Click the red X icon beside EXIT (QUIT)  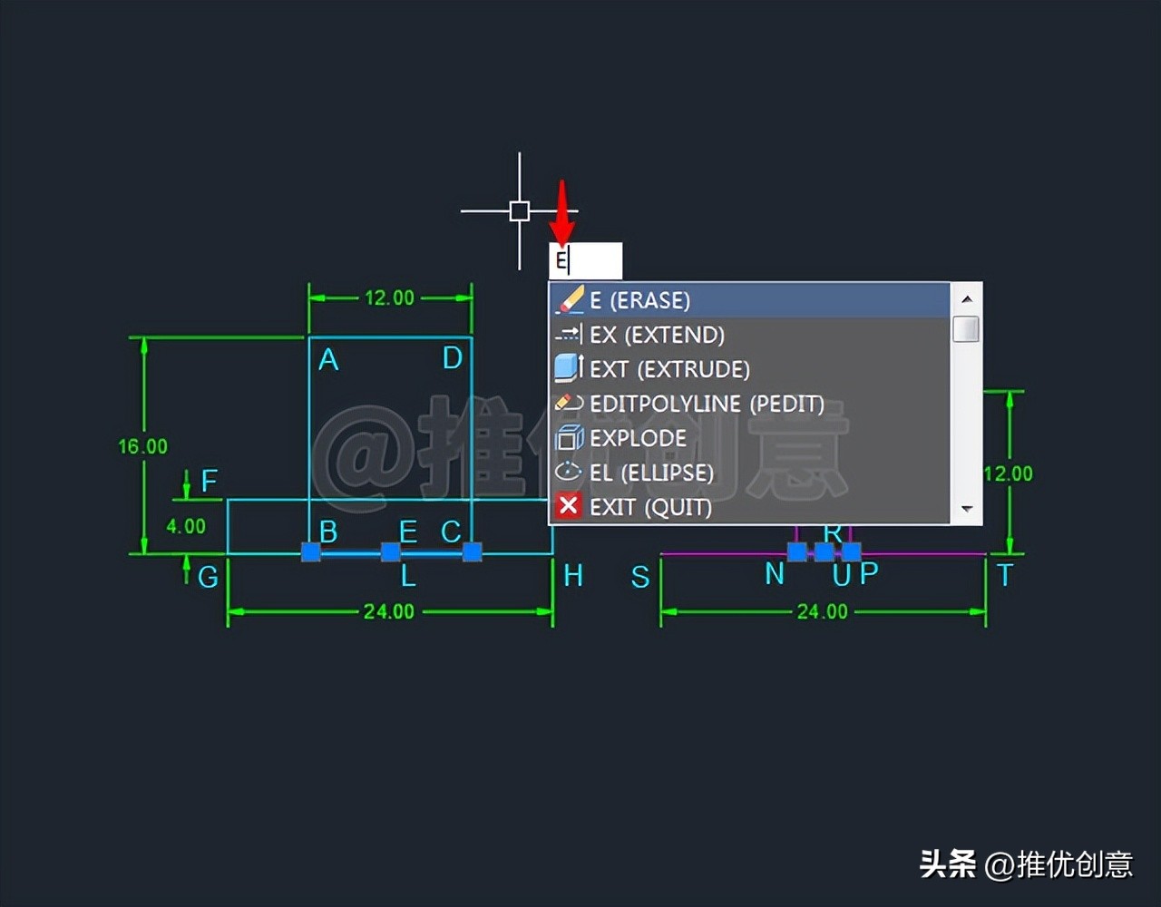pyautogui.click(x=568, y=506)
